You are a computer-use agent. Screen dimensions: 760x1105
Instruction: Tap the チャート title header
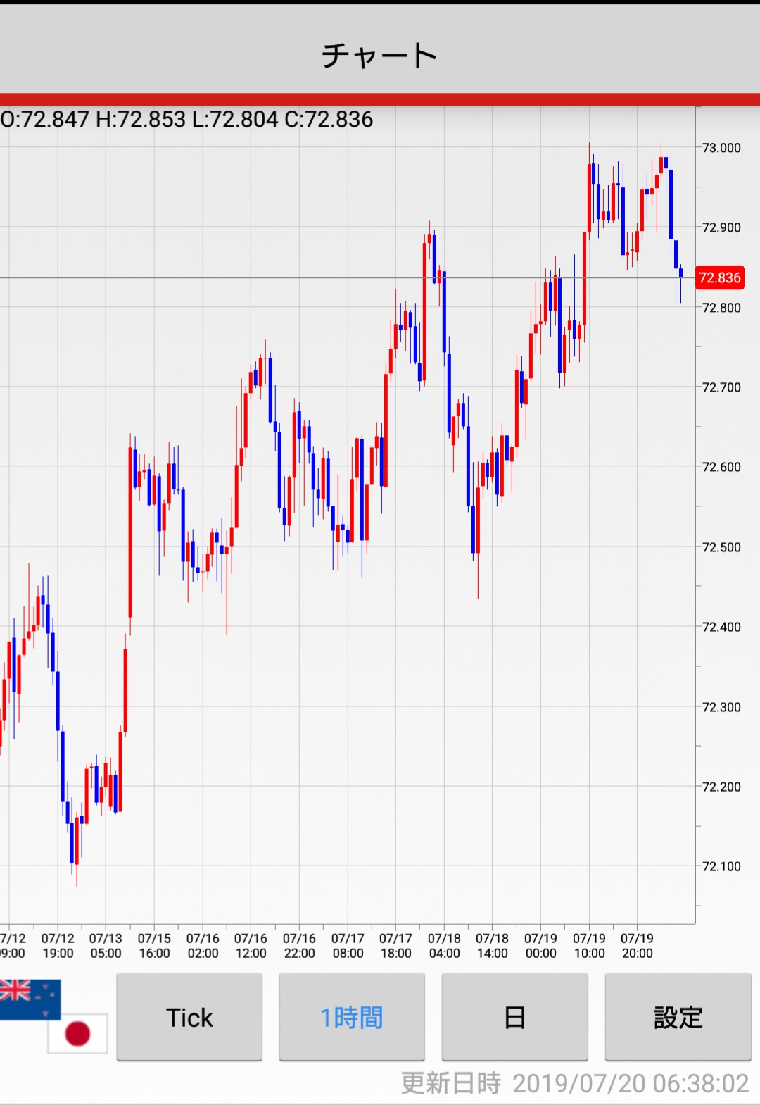pos(380,55)
